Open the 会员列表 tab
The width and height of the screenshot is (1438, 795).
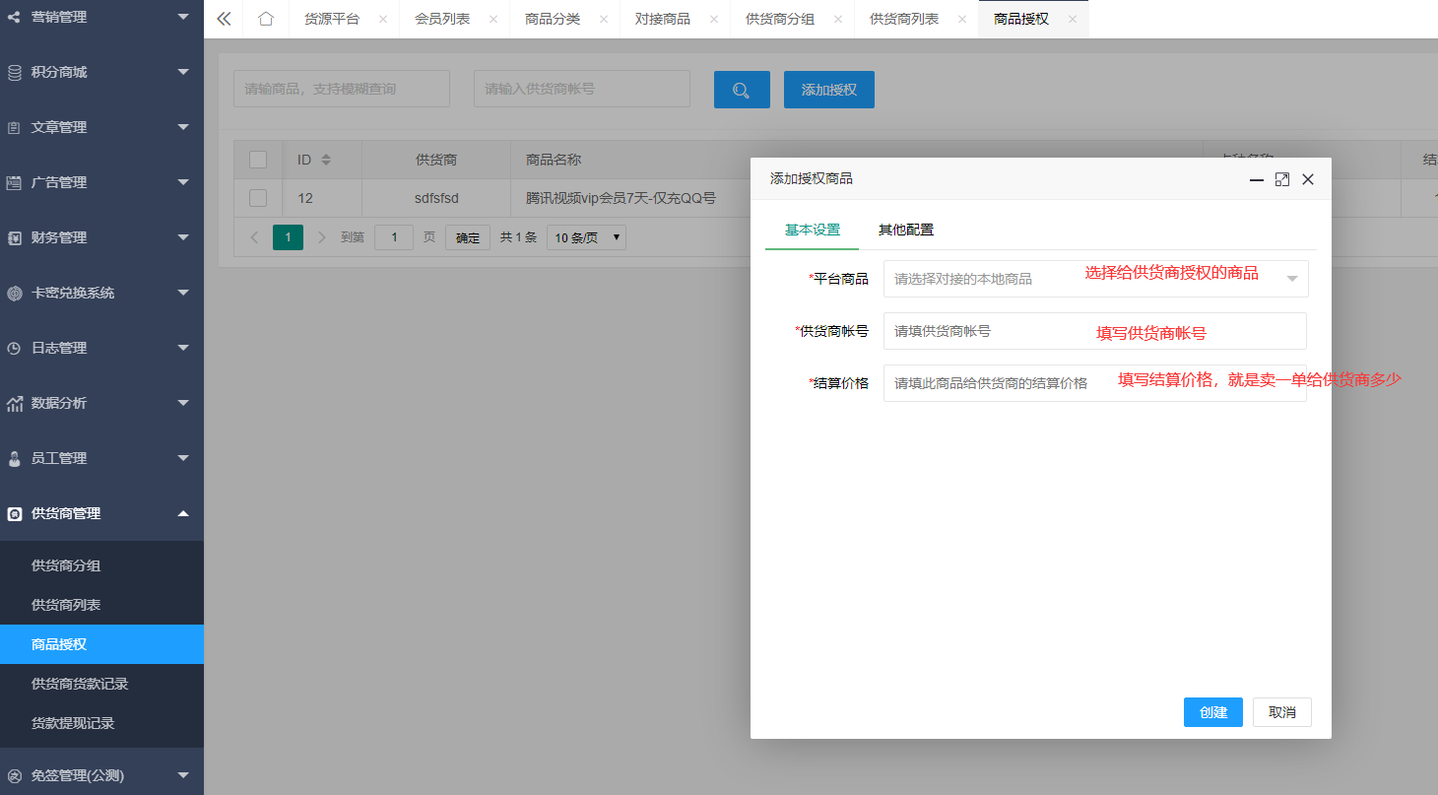442,19
